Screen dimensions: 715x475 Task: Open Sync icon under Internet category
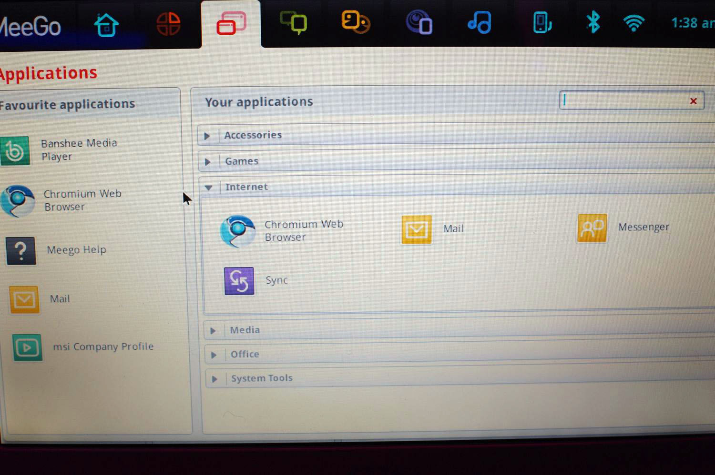239,281
